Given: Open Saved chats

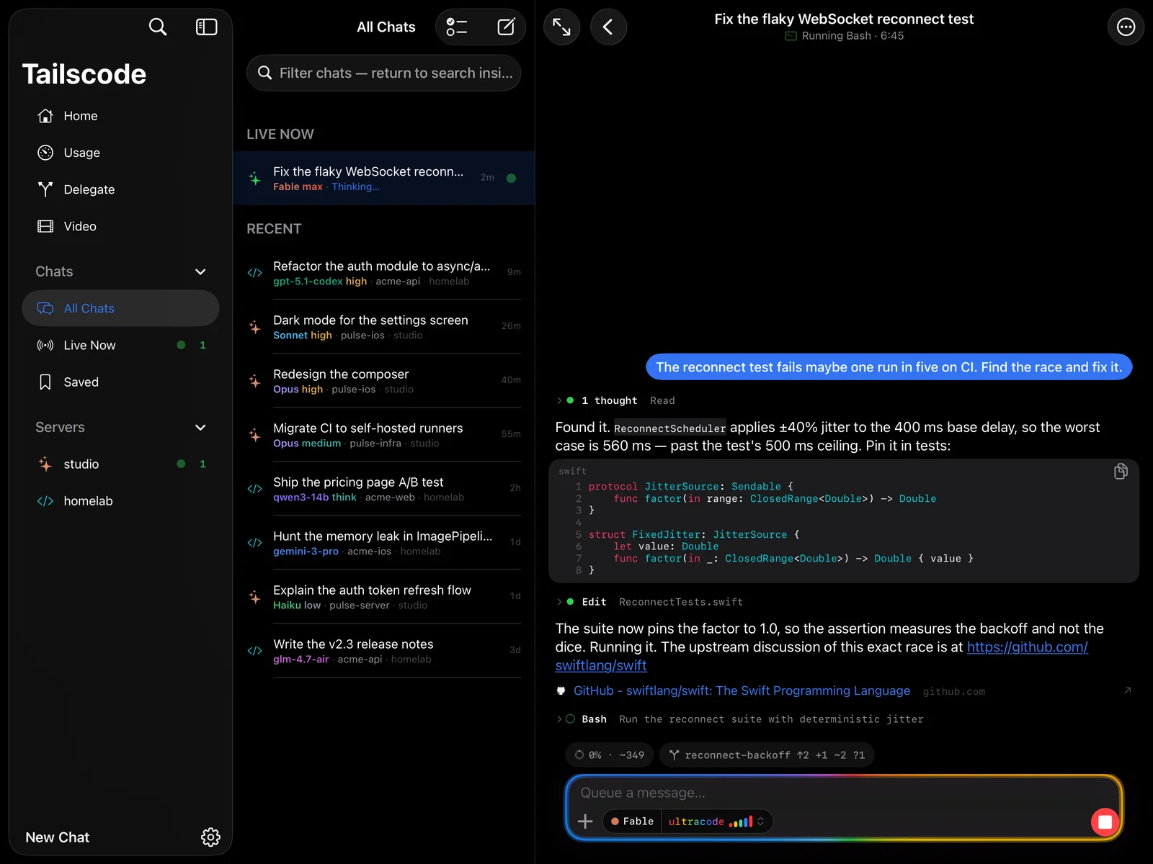Looking at the screenshot, I should 120,382.
